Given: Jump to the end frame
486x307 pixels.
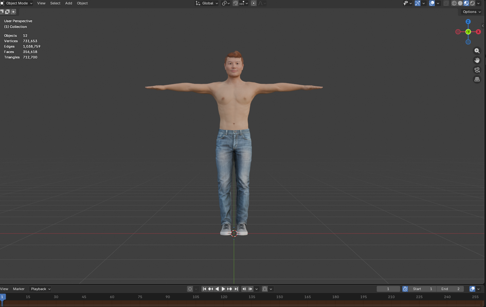Looking at the screenshot, I should tap(236, 289).
